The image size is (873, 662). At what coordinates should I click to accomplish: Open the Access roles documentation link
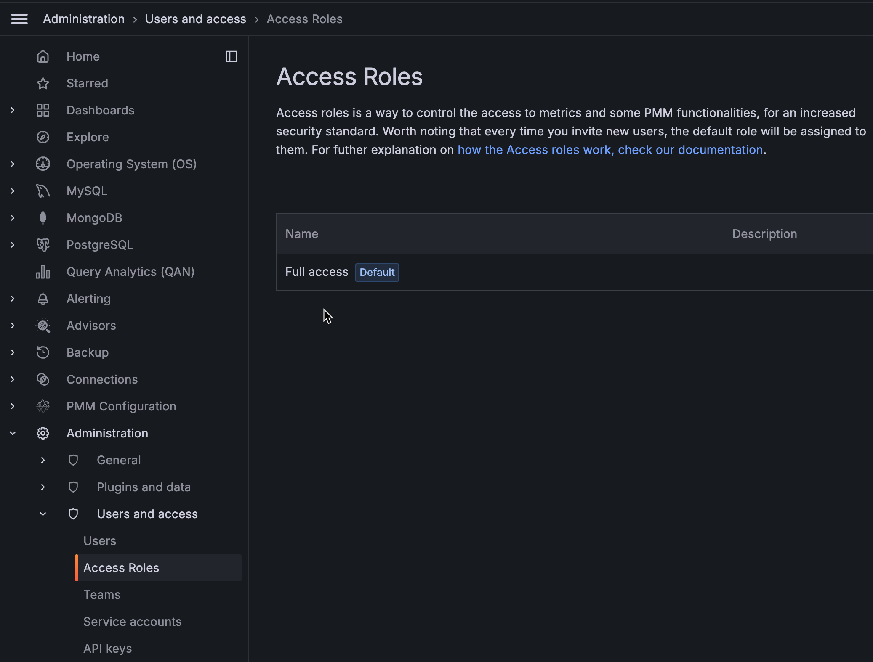(x=611, y=150)
